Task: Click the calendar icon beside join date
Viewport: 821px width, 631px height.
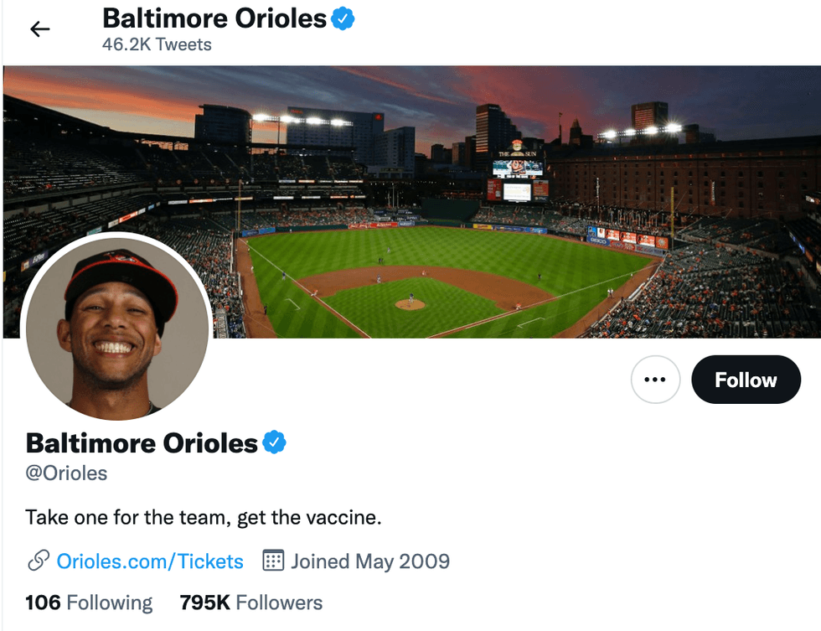Action: 273,561
